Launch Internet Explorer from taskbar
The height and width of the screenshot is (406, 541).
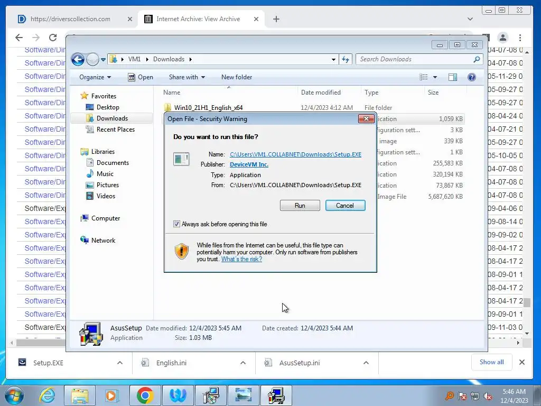[47, 395]
